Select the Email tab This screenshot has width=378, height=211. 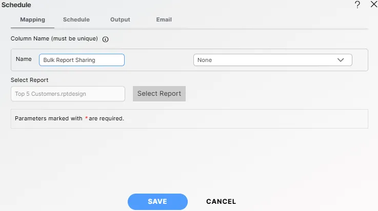[x=164, y=20]
